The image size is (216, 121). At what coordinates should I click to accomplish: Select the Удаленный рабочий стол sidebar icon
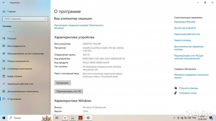click(x=4, y=84)
